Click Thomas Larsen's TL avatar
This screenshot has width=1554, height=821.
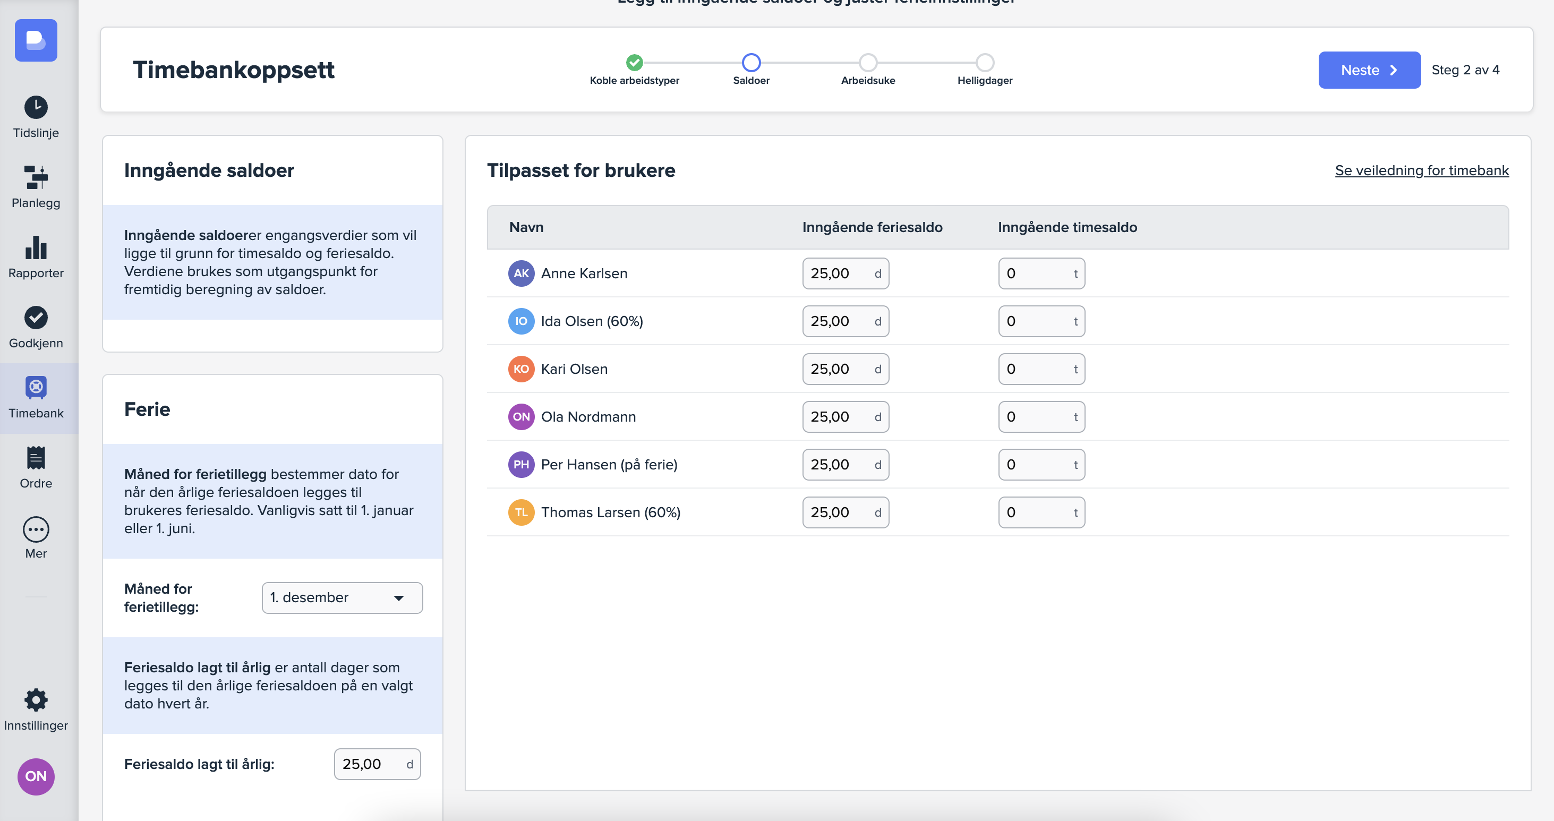coord(520,513)
